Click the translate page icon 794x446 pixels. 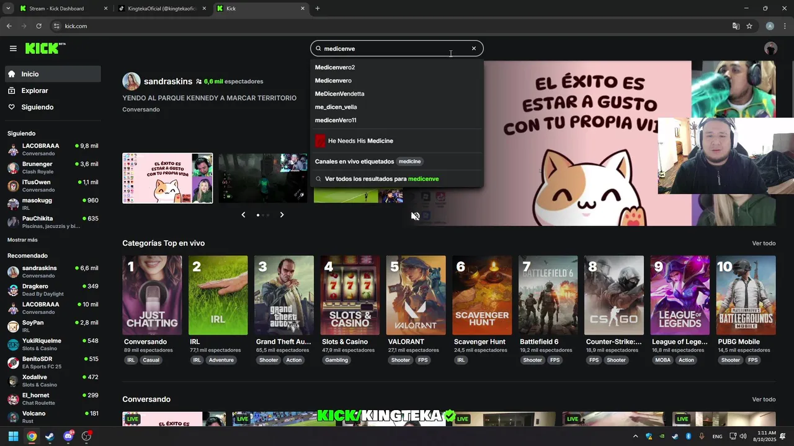pos(736,26)
